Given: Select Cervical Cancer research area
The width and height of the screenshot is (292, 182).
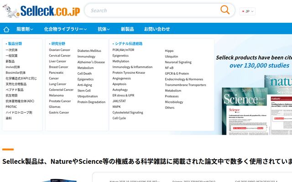Looking at the screenshot, I should tap(60, 56).
